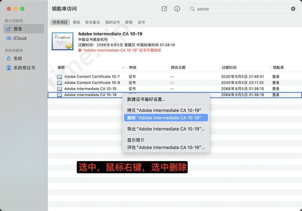Click the 中级证书颁发机构 subtitle
Image resolution: width=302 pixels, height=211 pixels.
[x=93, y=40]
